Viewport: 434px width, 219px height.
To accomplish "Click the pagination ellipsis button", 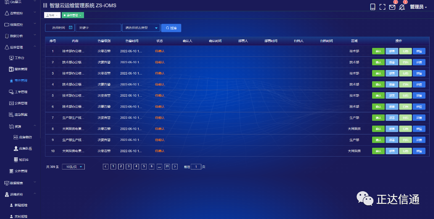I will pyautogui.click(x=159, y=167).
